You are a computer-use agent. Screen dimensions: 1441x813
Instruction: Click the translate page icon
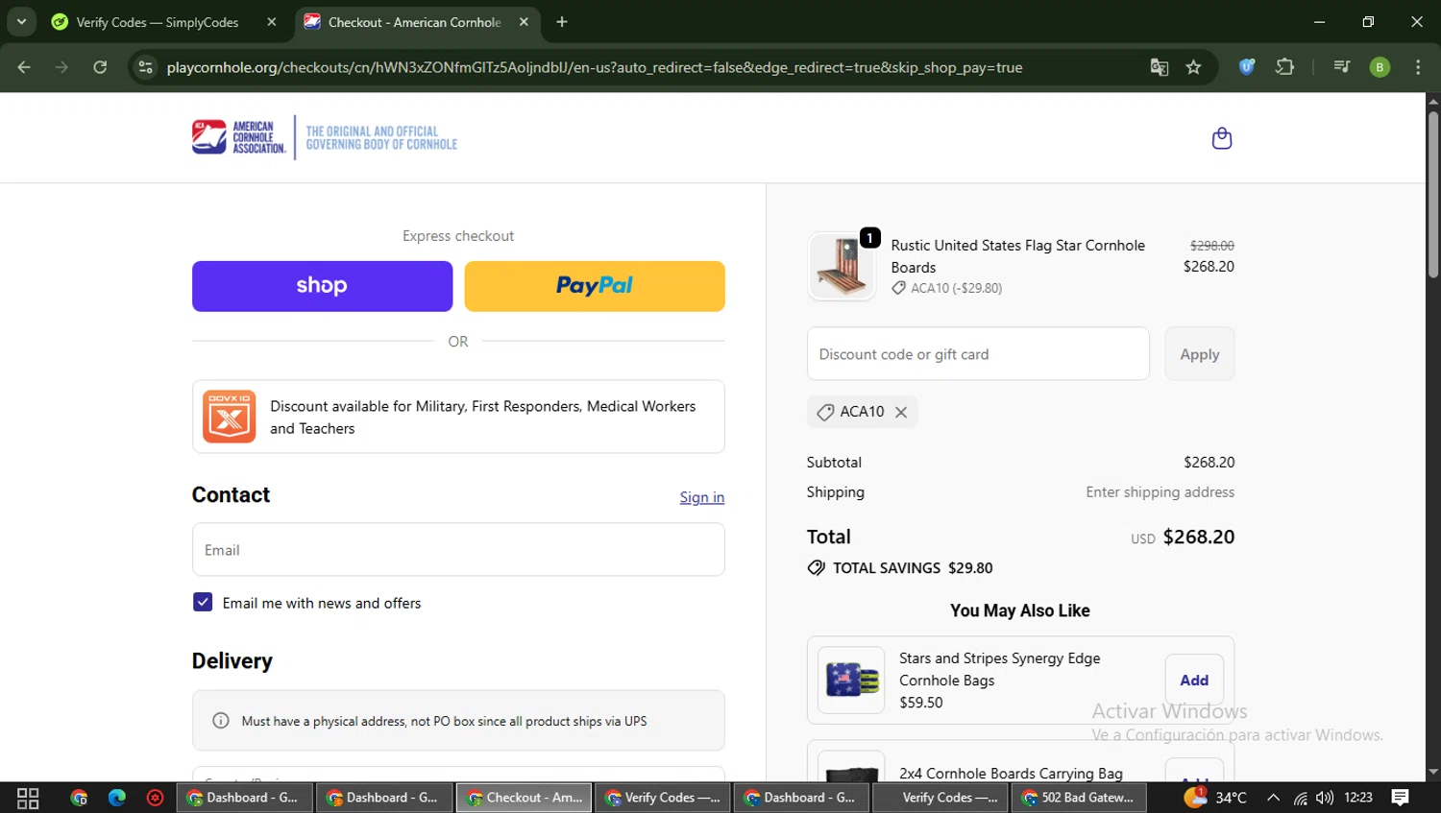1159,67
